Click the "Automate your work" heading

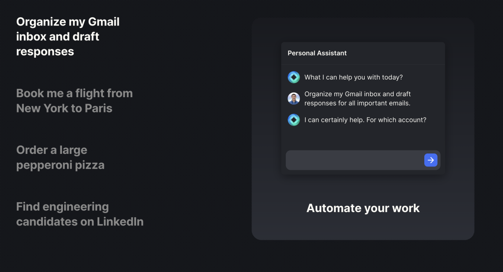point(363,208)
